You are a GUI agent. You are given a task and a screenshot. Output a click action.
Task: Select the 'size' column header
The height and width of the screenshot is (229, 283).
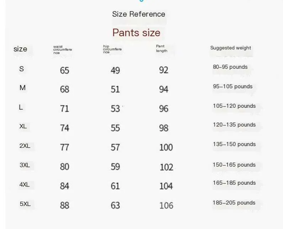(x=20, y=49)
